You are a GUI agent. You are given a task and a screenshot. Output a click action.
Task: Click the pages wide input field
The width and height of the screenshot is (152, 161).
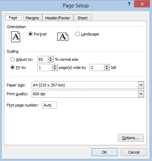pos(45,67)
